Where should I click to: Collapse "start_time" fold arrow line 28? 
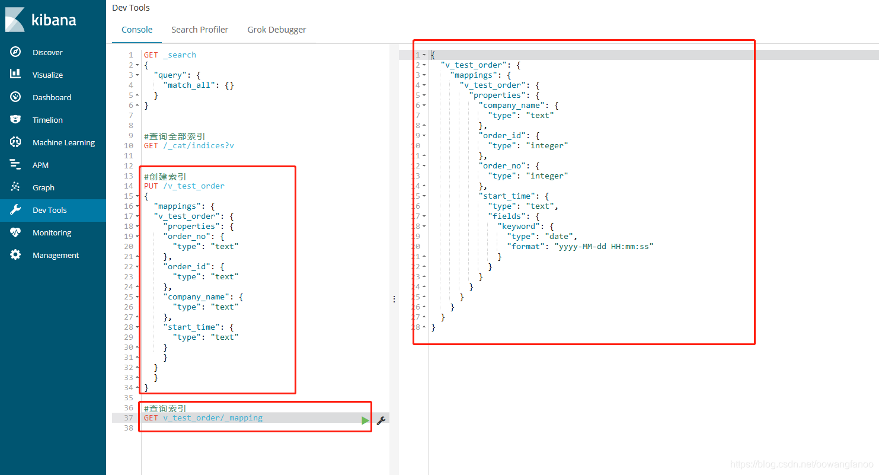coord(138,327)
